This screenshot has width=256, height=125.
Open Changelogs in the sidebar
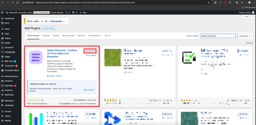[10, 52]
